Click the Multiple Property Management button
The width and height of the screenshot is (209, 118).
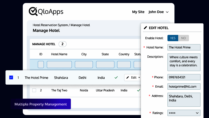41,104
